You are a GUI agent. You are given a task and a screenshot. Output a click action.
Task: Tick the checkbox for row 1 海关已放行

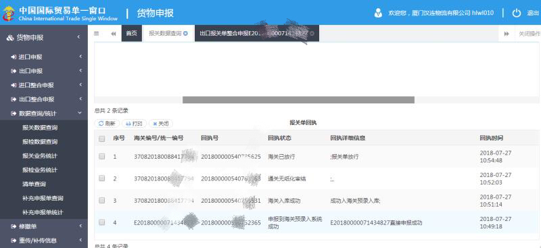[102, 156]
